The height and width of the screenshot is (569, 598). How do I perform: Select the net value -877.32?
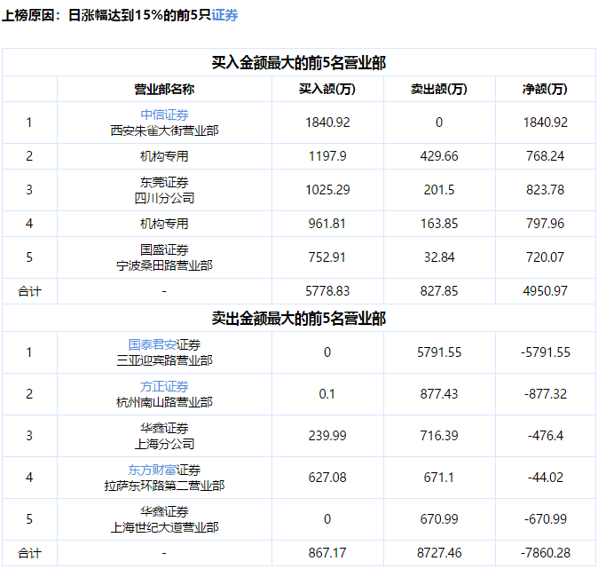click(x=545, y=394)
